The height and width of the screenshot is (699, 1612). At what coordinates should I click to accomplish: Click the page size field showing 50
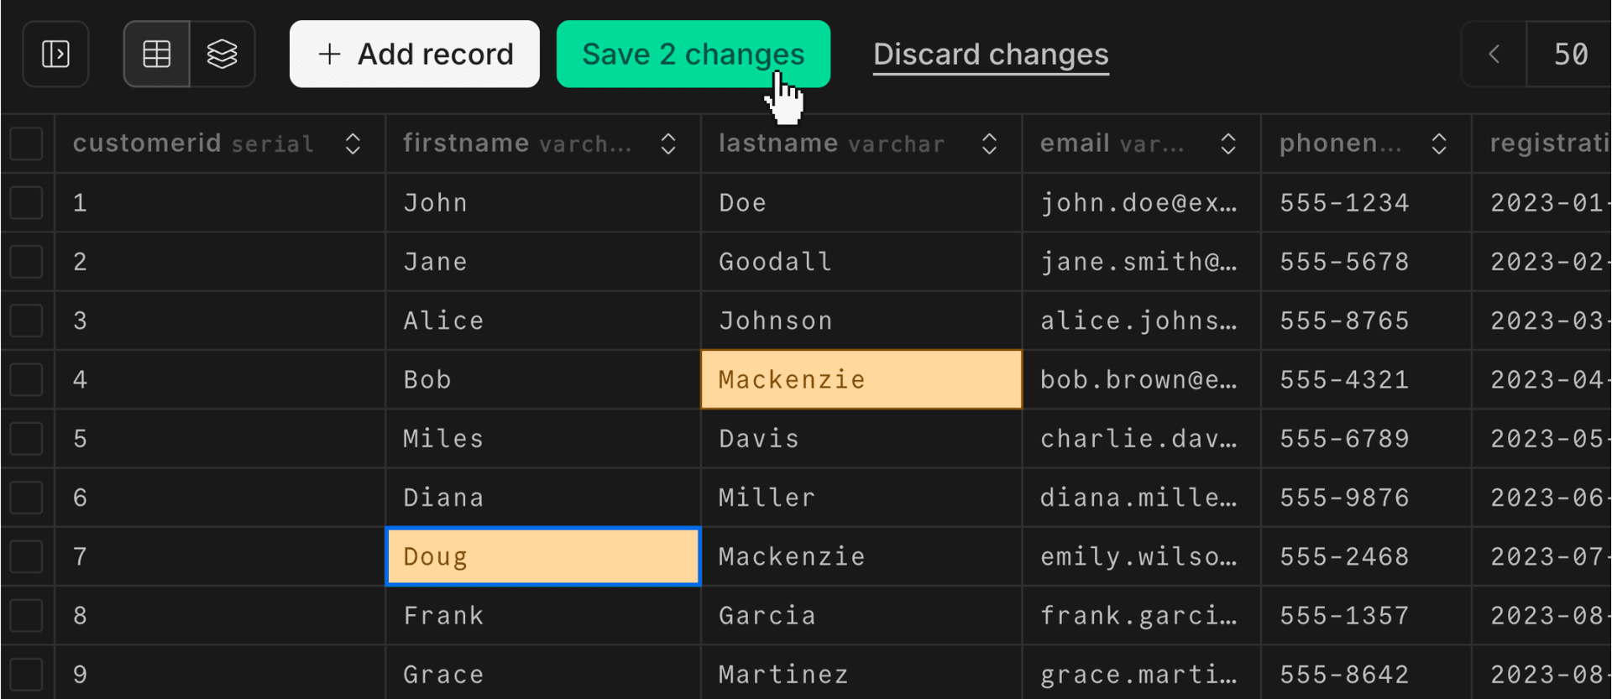coord(1569,54)
